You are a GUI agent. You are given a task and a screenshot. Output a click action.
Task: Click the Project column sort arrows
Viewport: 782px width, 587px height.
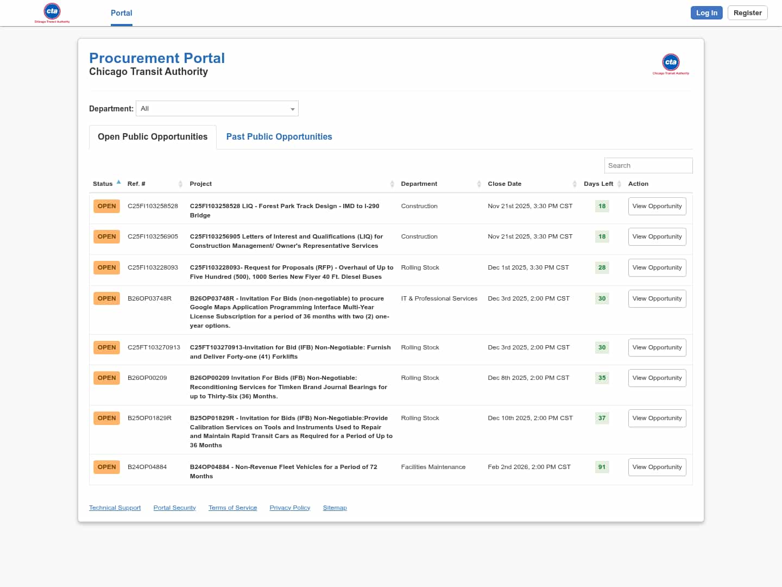(x=392, y=184)
